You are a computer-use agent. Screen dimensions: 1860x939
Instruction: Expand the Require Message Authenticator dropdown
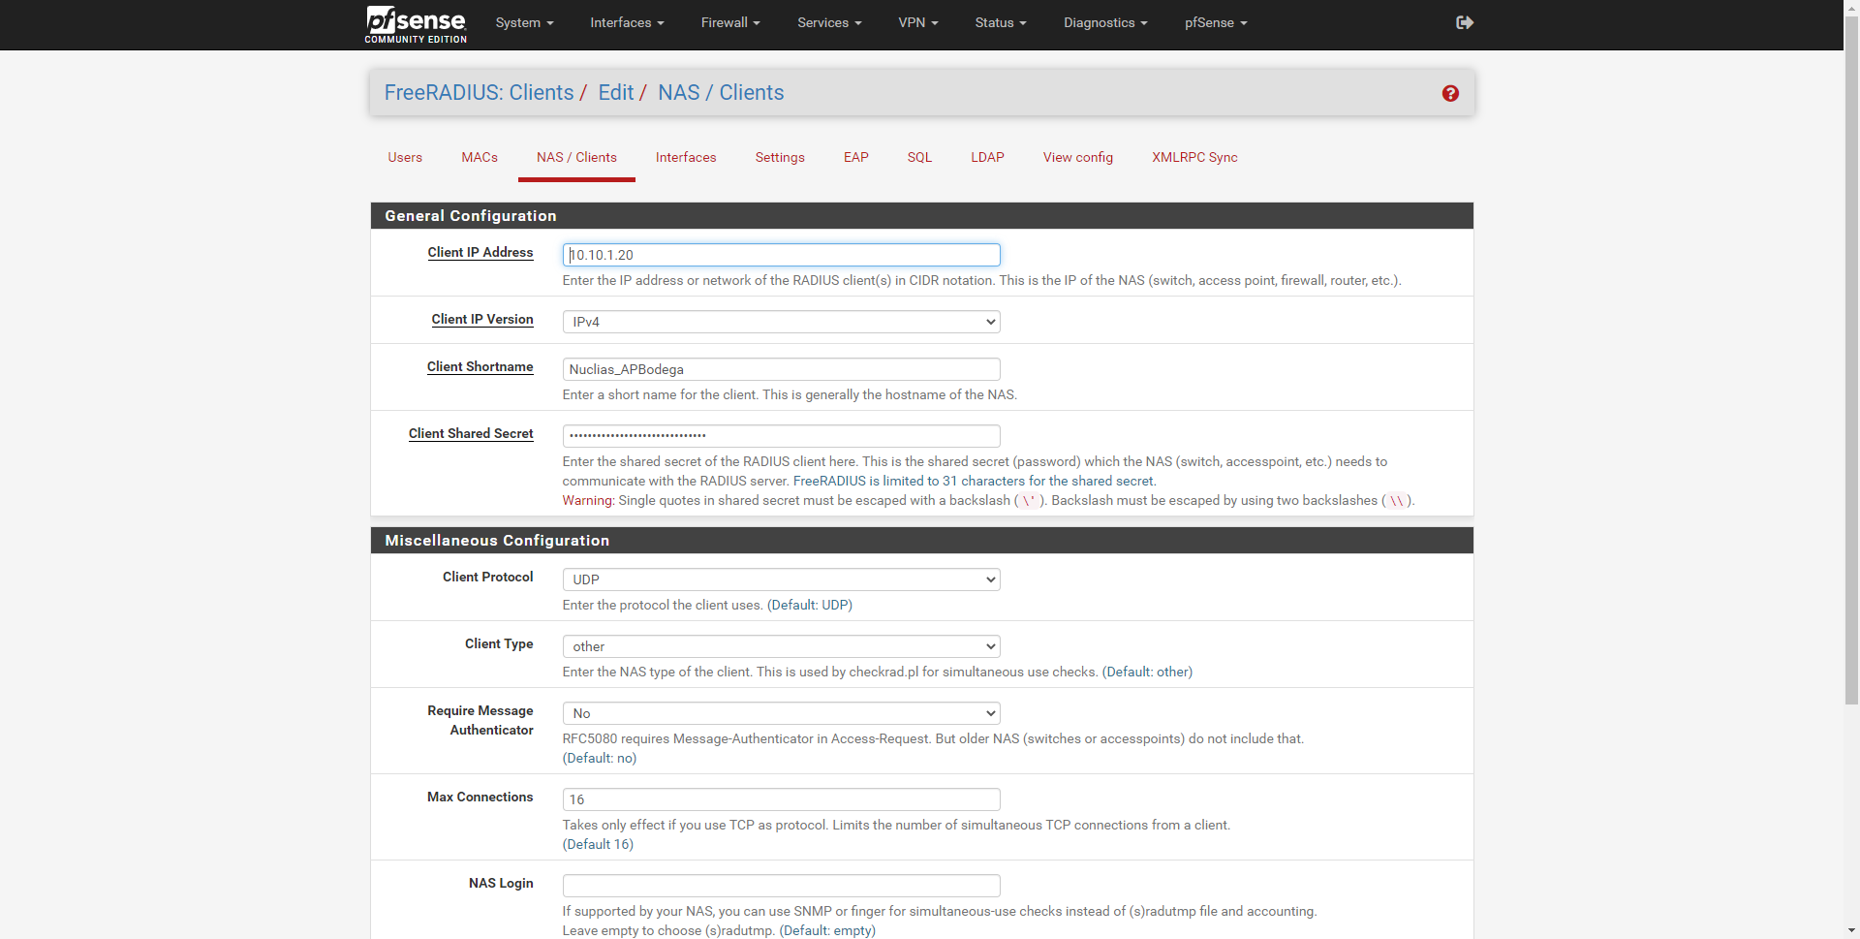tap(781, 713)
